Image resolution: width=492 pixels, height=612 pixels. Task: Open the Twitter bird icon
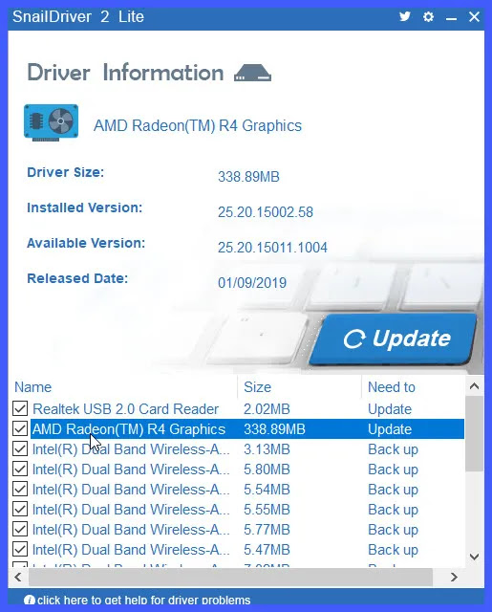pyautogui.click(x=405, y=16)
